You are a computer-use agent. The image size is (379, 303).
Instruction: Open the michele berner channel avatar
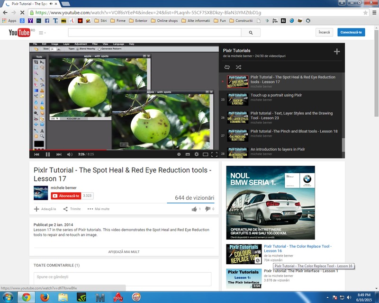[x=41, y=193]
